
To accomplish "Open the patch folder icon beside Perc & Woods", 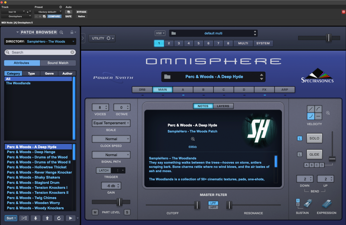I will 167,77.
